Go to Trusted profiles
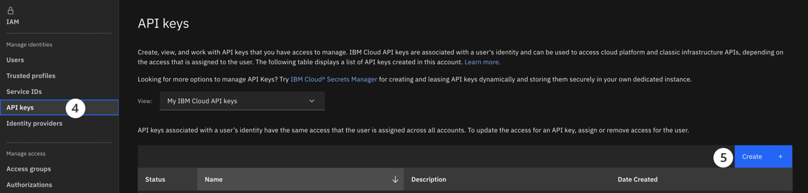This screenshot has height=193, width=808. point(31,76)
